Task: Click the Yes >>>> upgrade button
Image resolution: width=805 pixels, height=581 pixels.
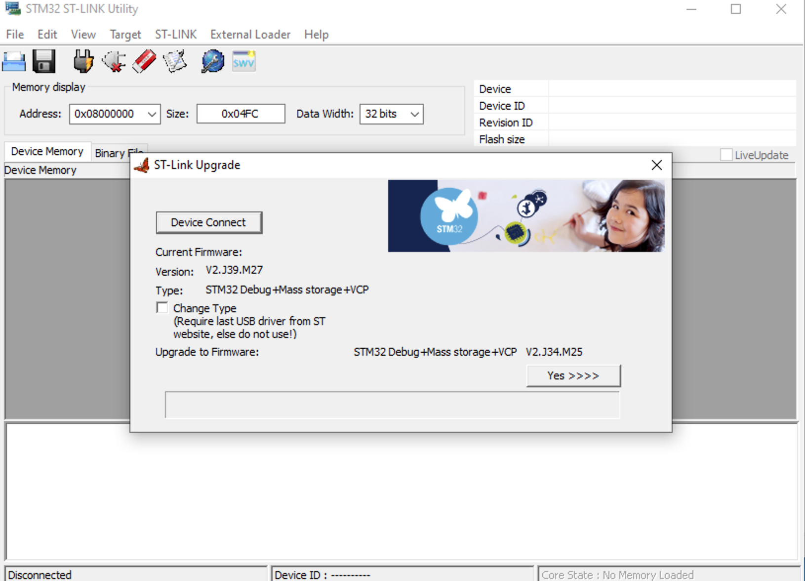Action: click(x=573, y=376)
